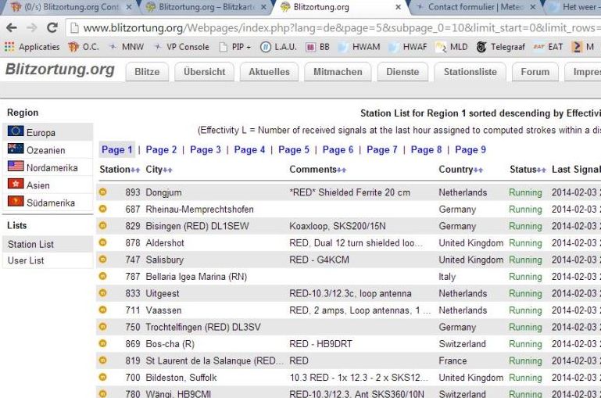Screen dimensions: 601x398
Task: Sort table by Station column arrows
Action: [135, 170]
